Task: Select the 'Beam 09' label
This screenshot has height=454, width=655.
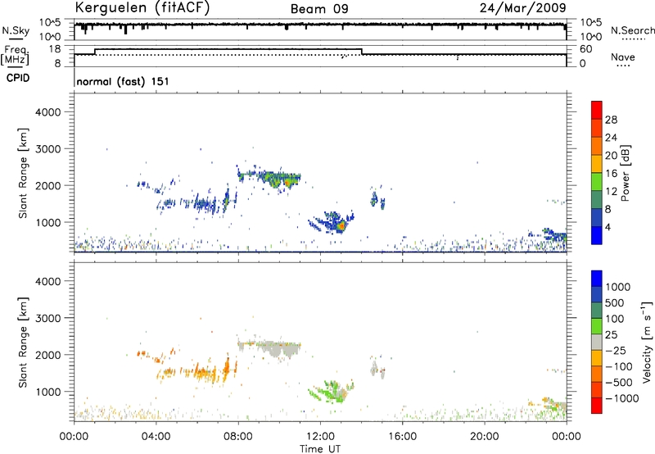Action: coord(319,9)
